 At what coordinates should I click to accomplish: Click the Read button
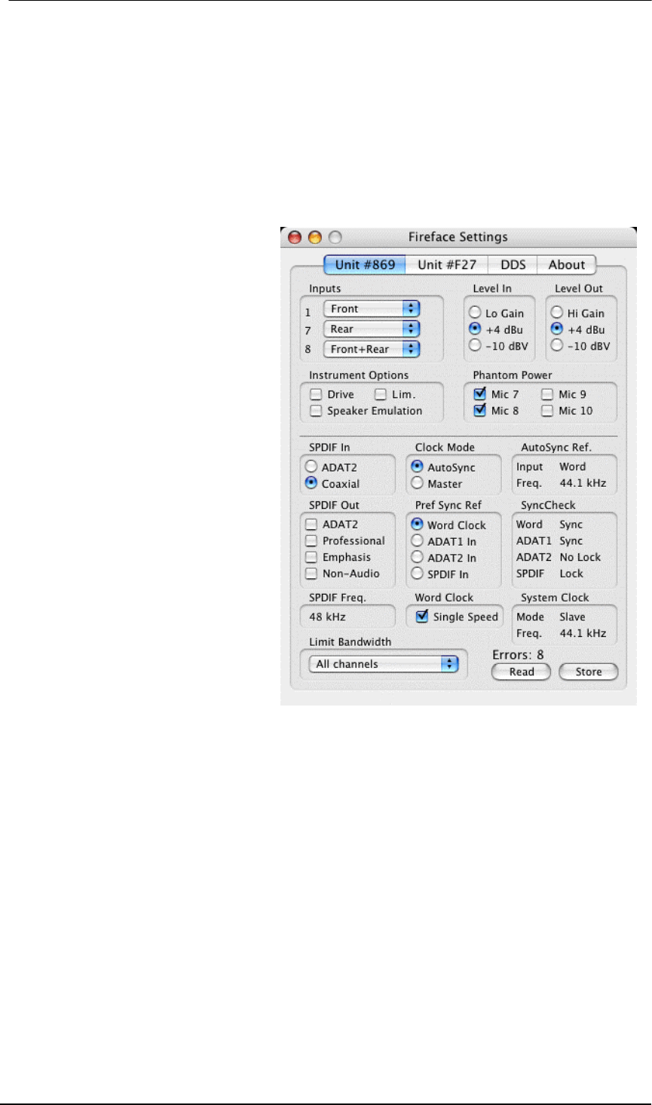tap(522, 672)
